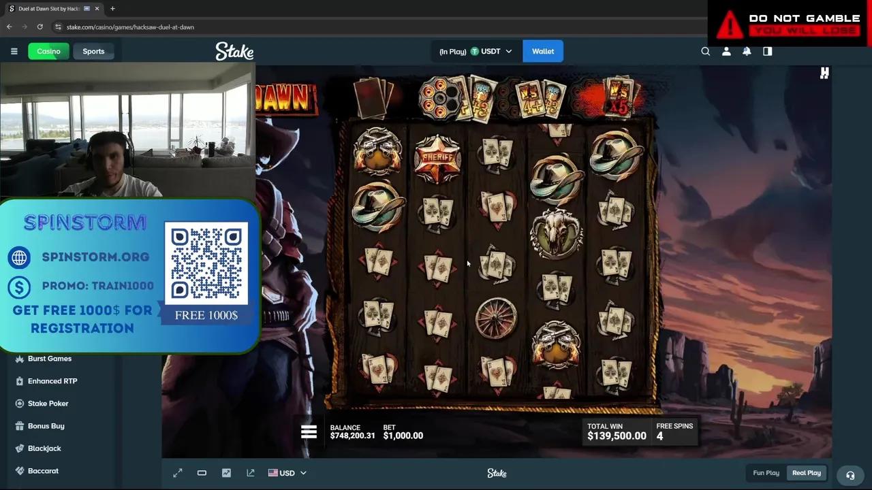This screenshot has height=490, width=872.
Task: Switch to theatre mode icon
Action: point(202,473)
